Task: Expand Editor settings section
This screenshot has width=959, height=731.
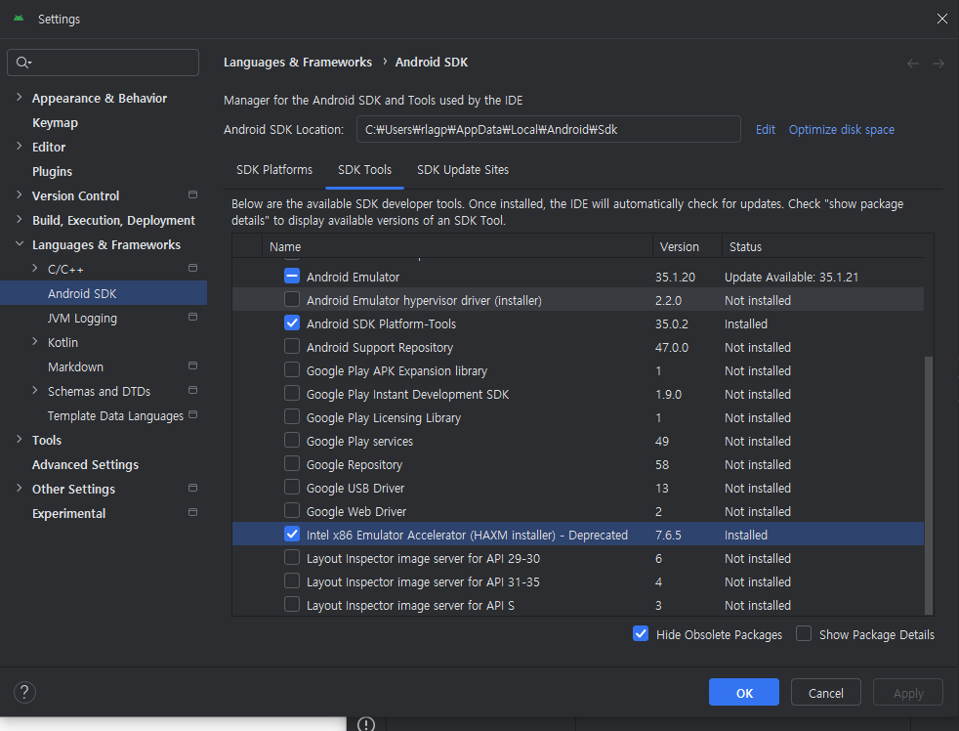Action: (19, 147)
